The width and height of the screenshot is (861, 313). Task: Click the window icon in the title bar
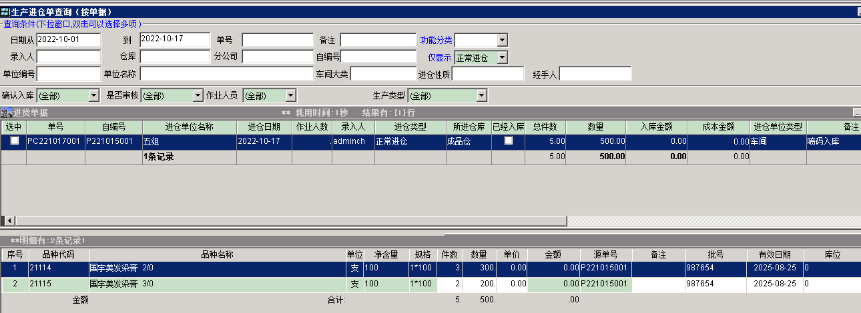(5, 12)
